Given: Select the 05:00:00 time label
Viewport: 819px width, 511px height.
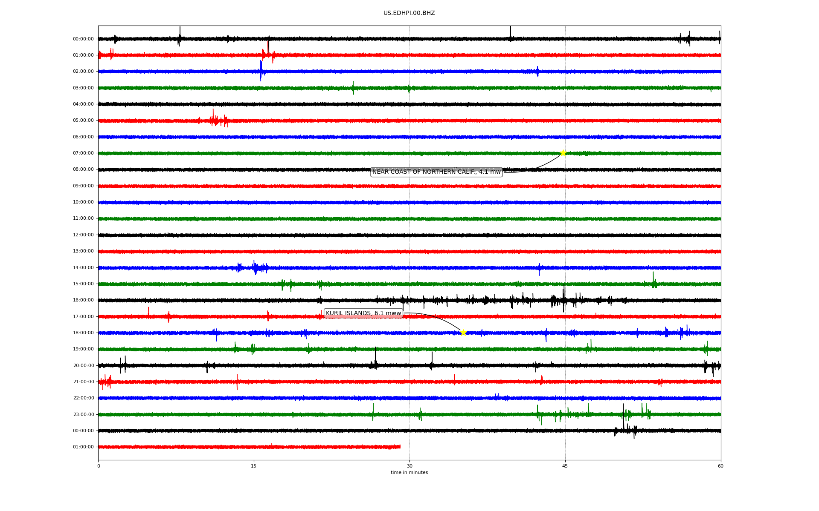Looking at the screenshot, I should point(83,121).
